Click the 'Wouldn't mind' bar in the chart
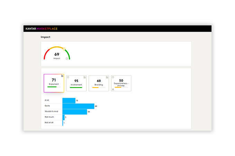The image size is (235, 156). (x=75, y=112)
